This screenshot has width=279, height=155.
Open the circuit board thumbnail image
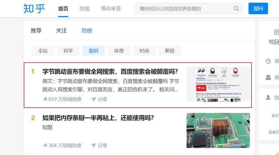[218, 131]
